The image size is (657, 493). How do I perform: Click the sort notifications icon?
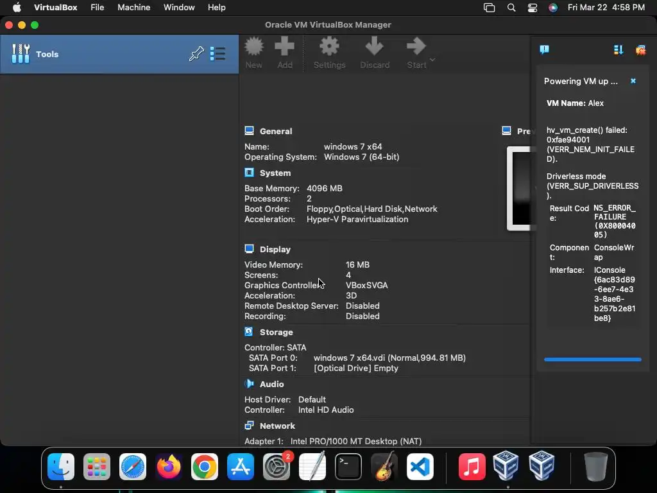[x=619, y=50]
